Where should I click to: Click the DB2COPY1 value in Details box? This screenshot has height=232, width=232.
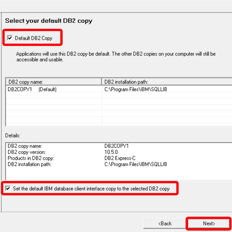click(116, 146)
